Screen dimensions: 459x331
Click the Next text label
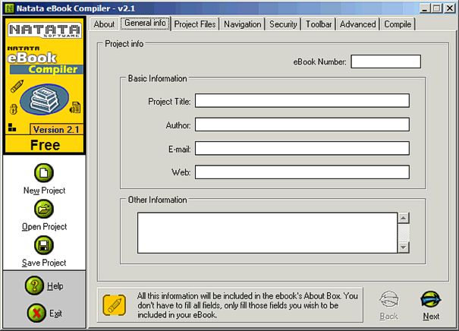pos(431,317)
